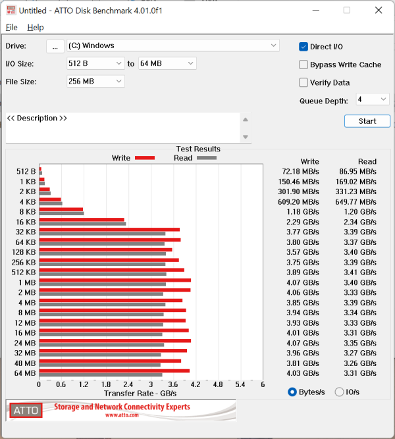Click the 12 MB chart row label
This screenshot has height=439, width=395.
[25, 323]
